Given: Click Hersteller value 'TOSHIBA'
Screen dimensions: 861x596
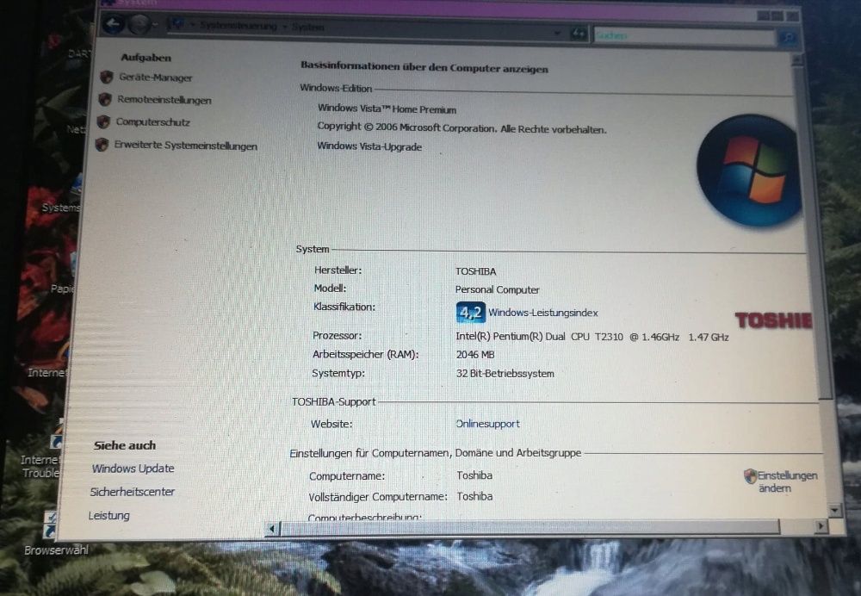Looking at the screenshot, I should point(475,271).
